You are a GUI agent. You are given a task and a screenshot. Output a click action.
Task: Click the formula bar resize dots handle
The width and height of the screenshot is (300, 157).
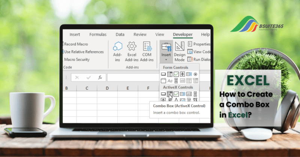(x=66, y=78)
